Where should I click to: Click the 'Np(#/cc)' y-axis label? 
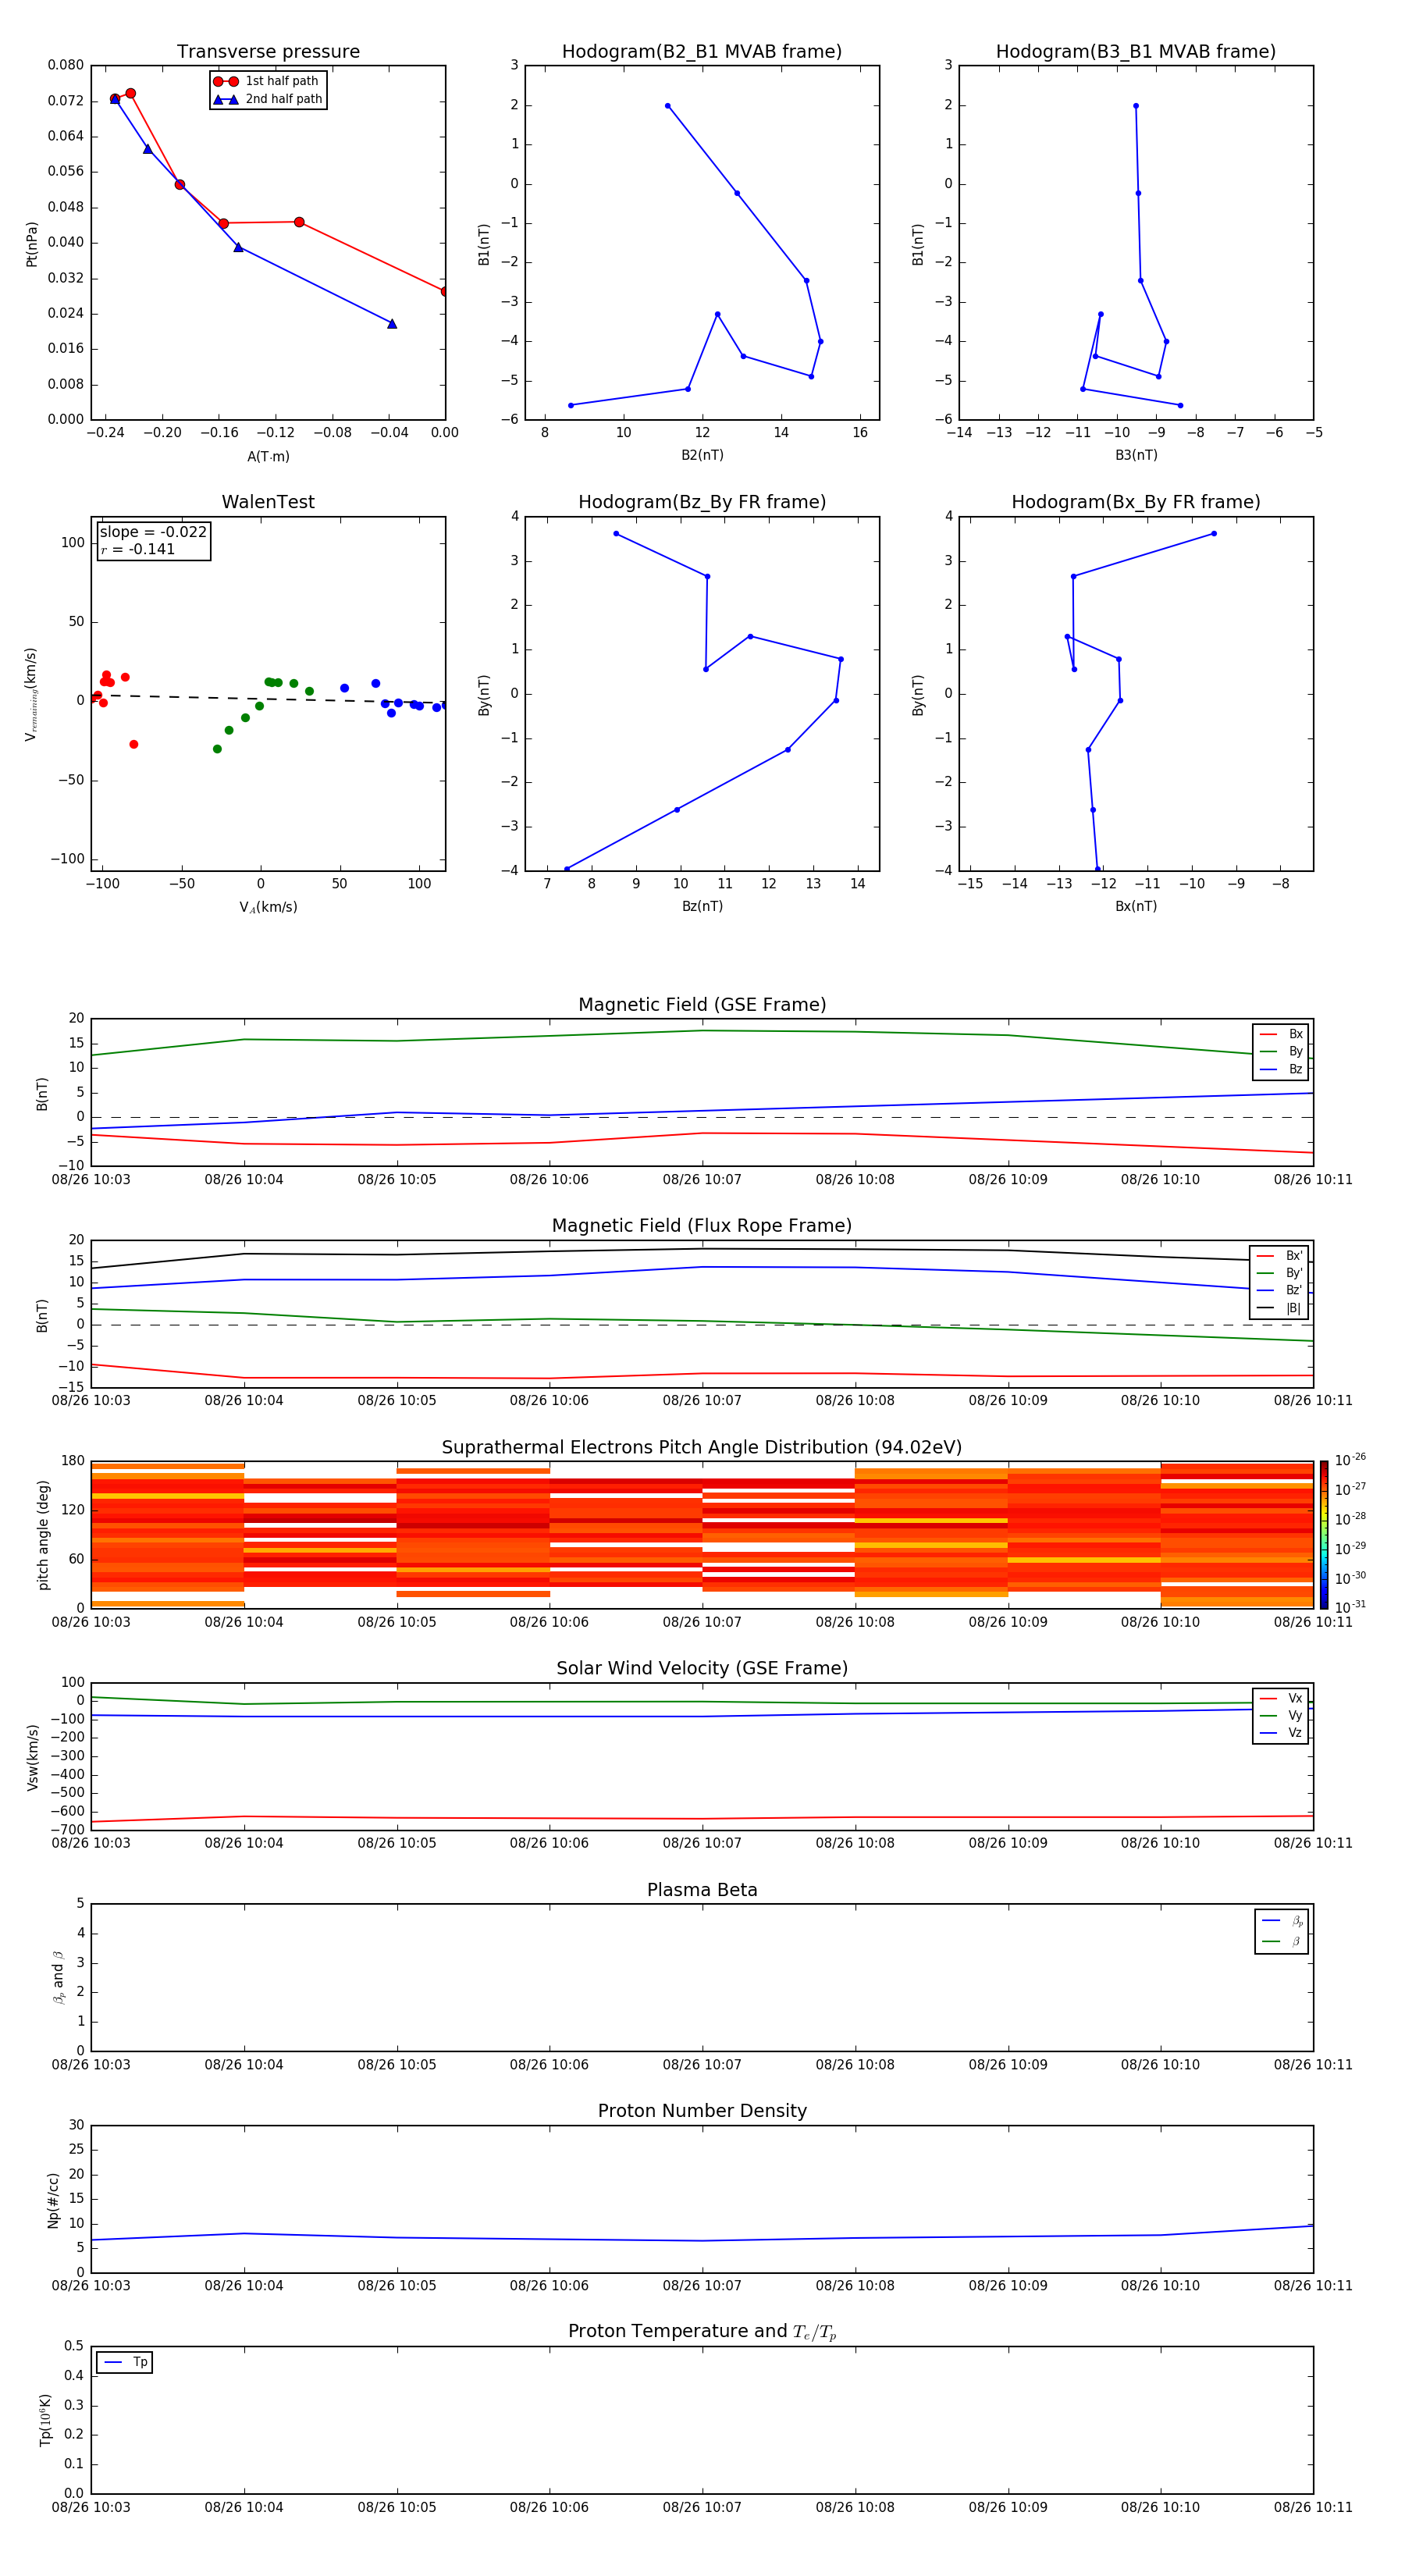53,2200
